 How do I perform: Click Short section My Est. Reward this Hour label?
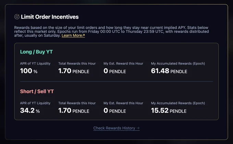[123, 103]
